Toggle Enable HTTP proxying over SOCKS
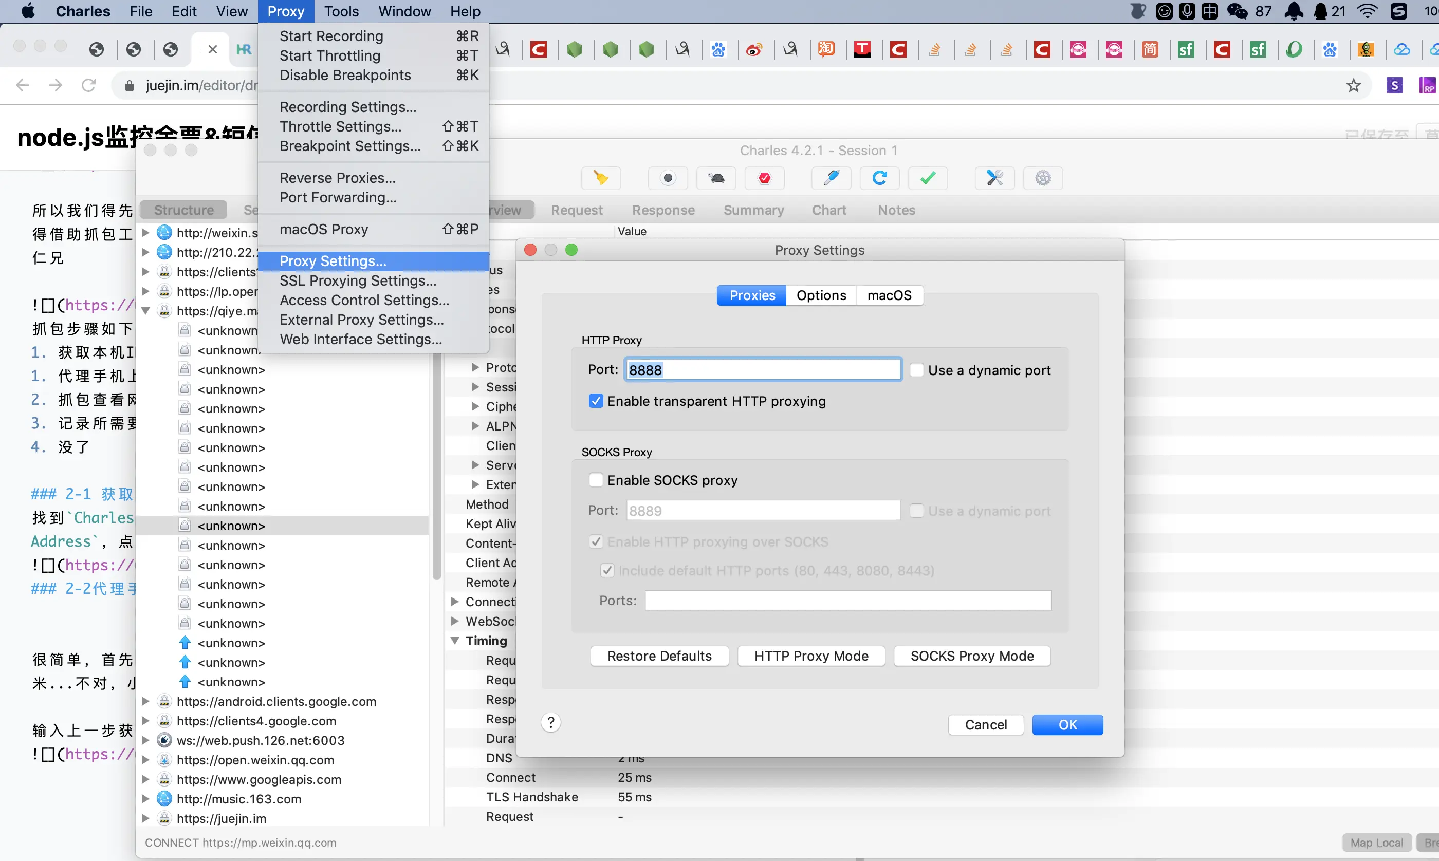Screen dimensions: 1439x861 point(596,542)
